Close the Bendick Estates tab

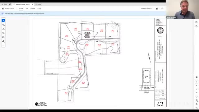coord(32,4)
